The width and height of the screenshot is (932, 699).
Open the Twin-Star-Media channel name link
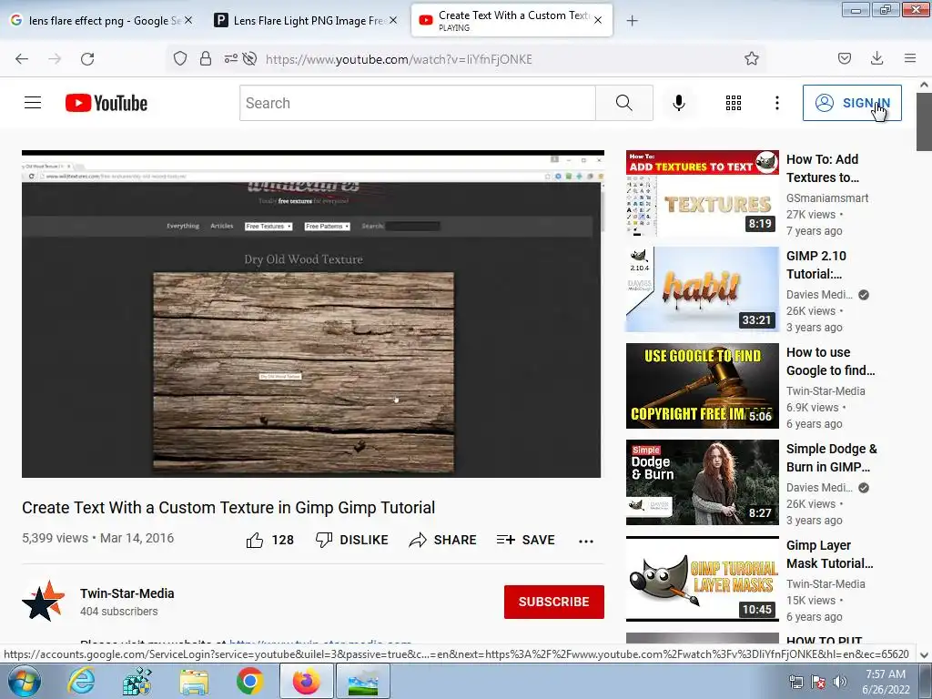(127, 593)
